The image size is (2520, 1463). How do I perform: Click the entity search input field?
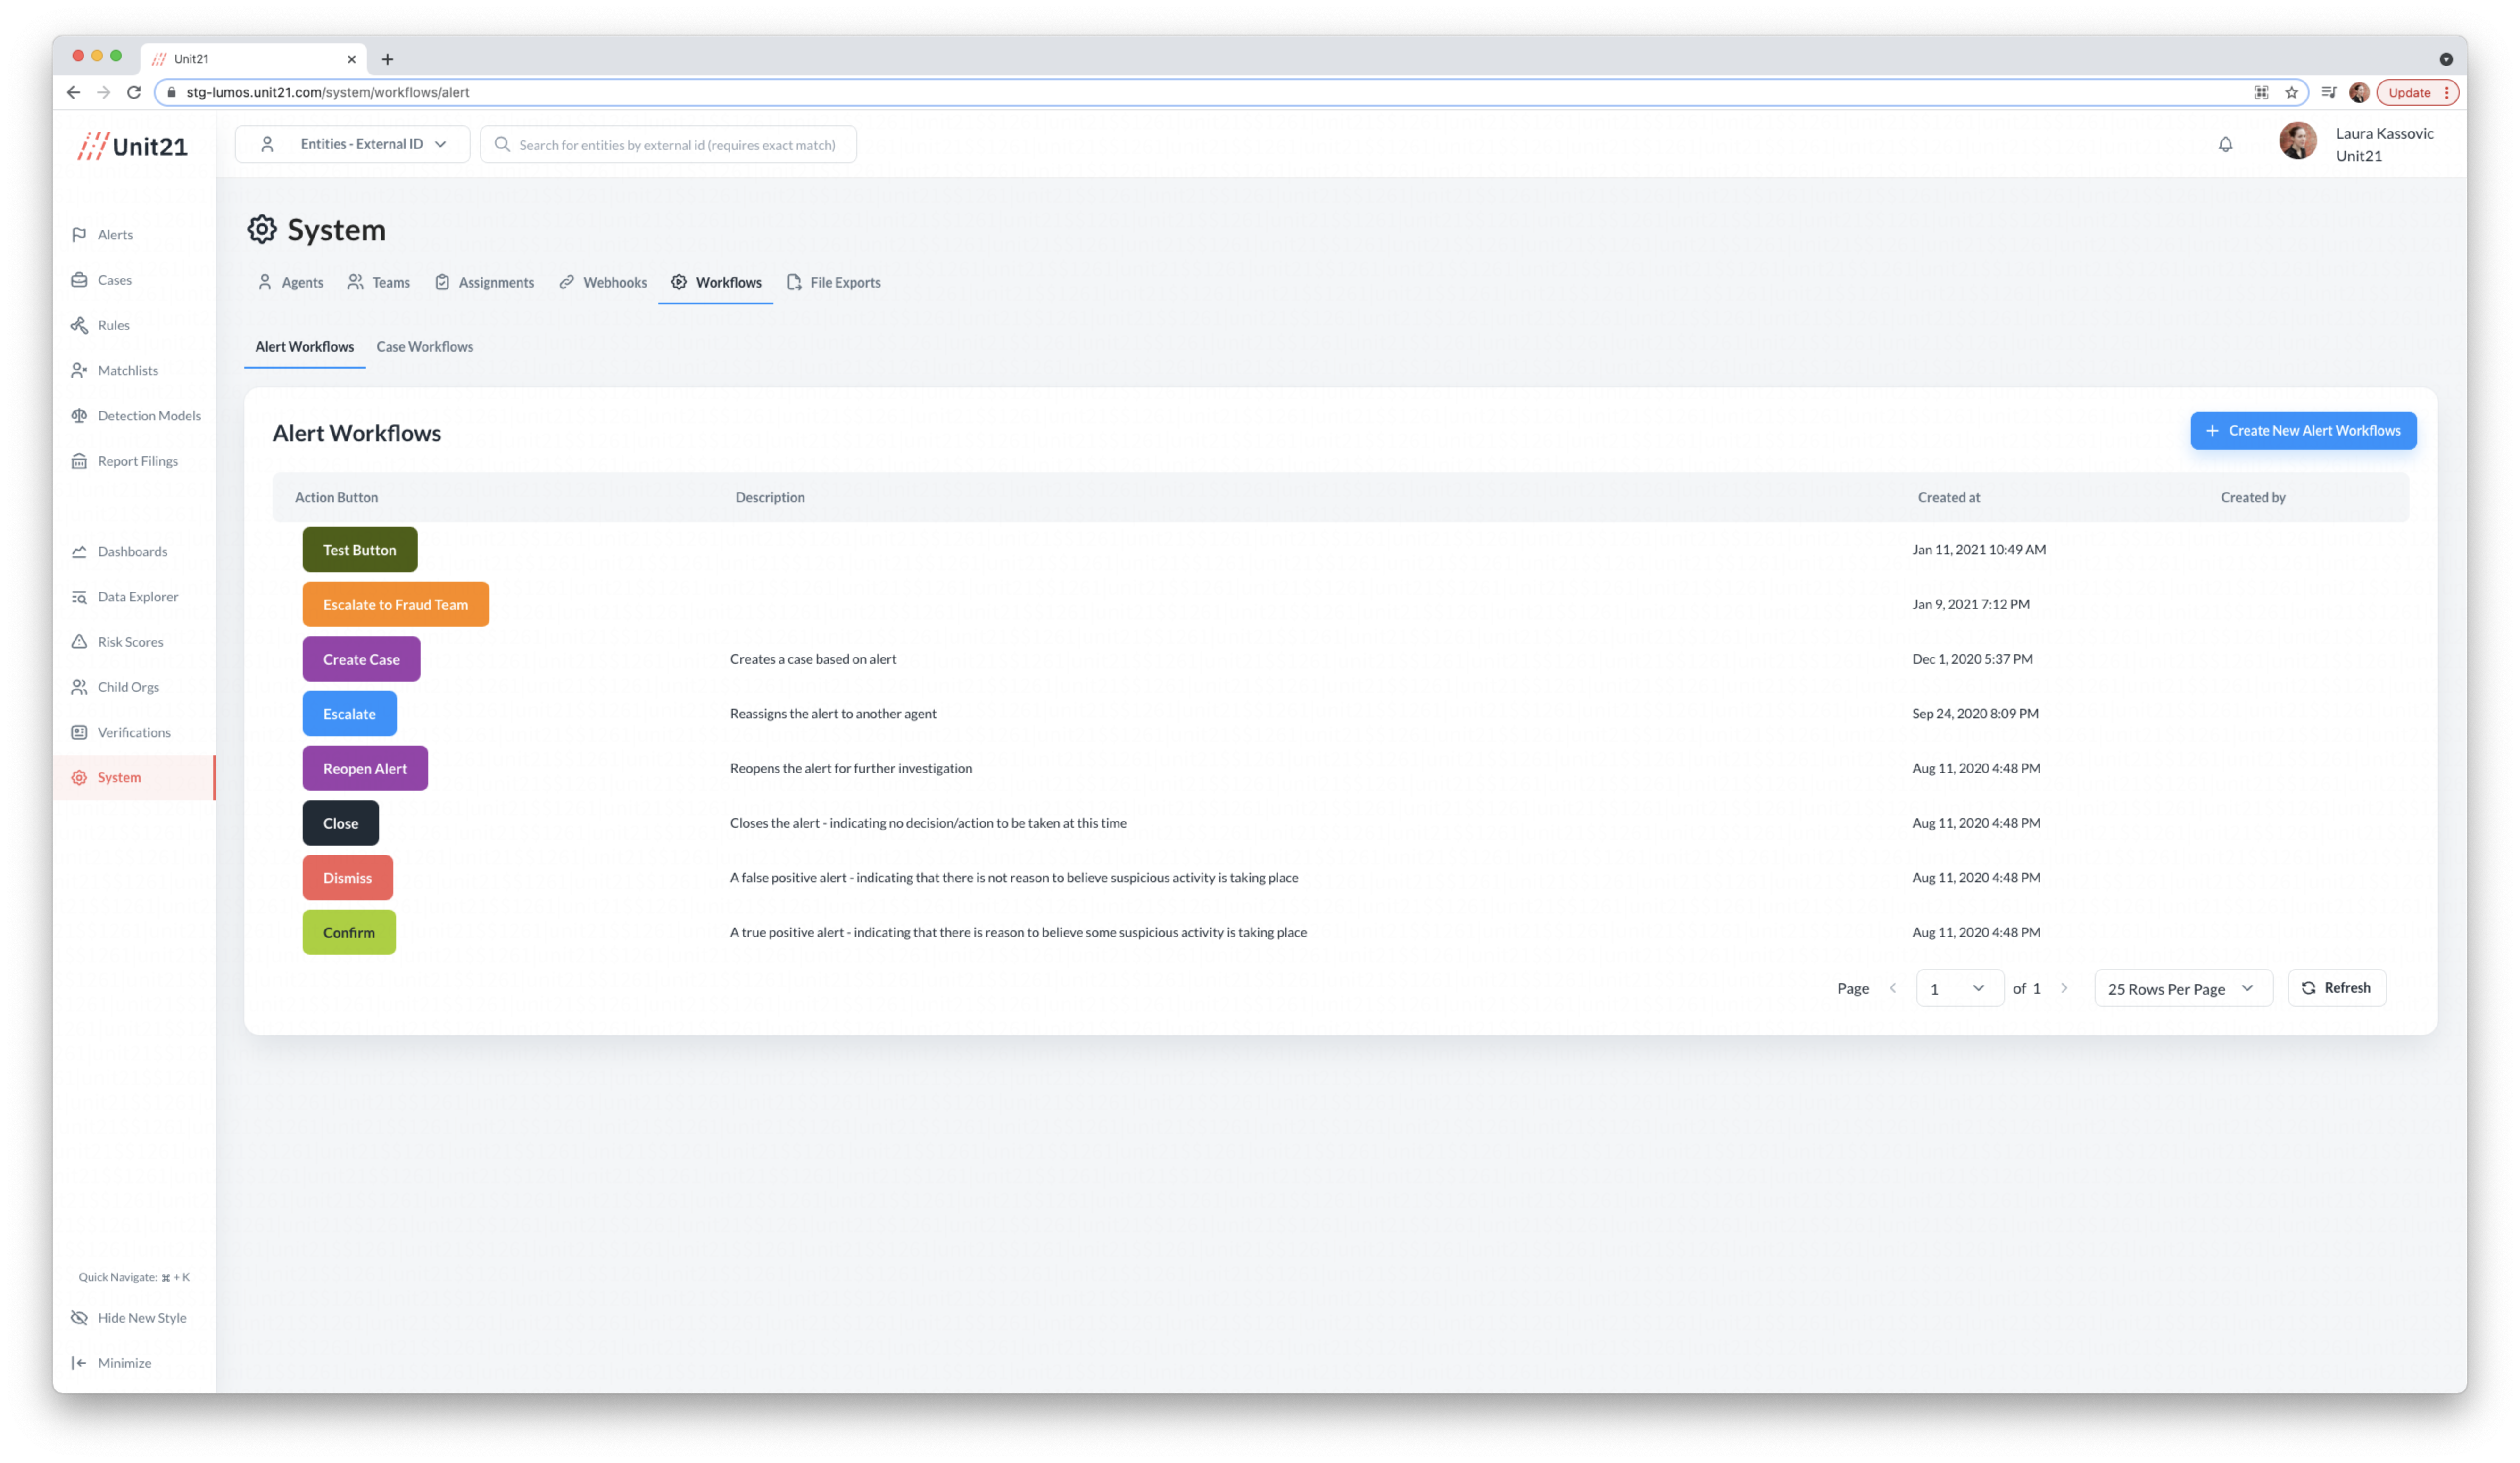[x=676, y=145]
